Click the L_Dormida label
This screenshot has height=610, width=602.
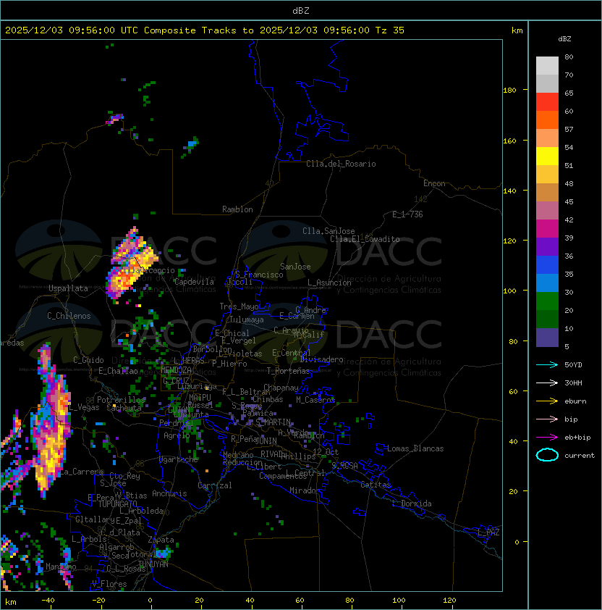click(x=412, y=504)
